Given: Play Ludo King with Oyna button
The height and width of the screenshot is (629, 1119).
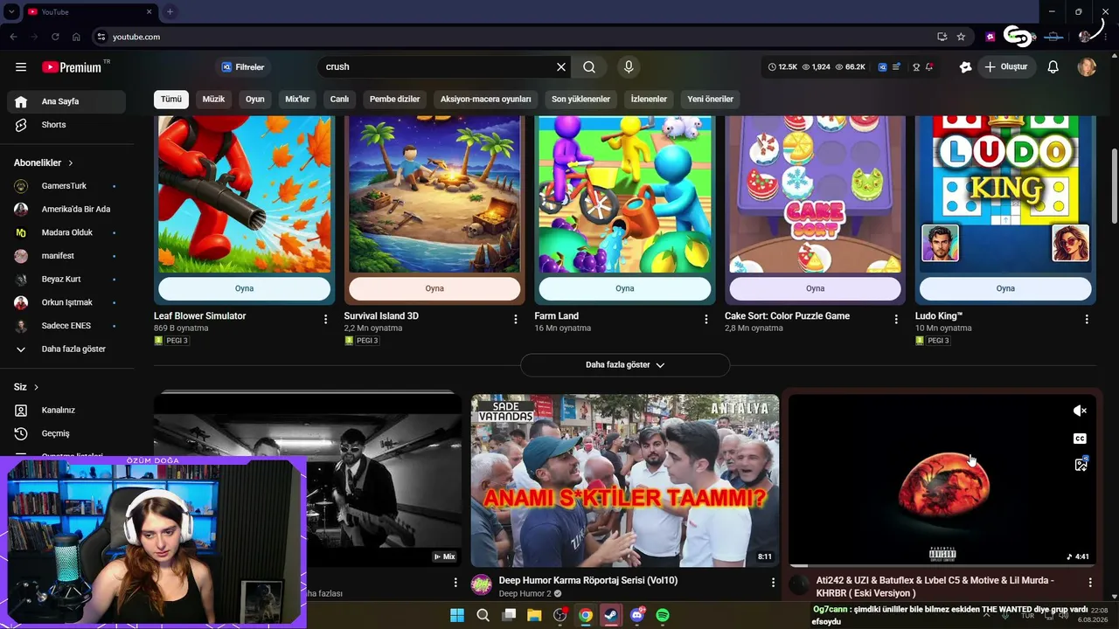Looking at the screenshot, I should tap(1005, 288).
